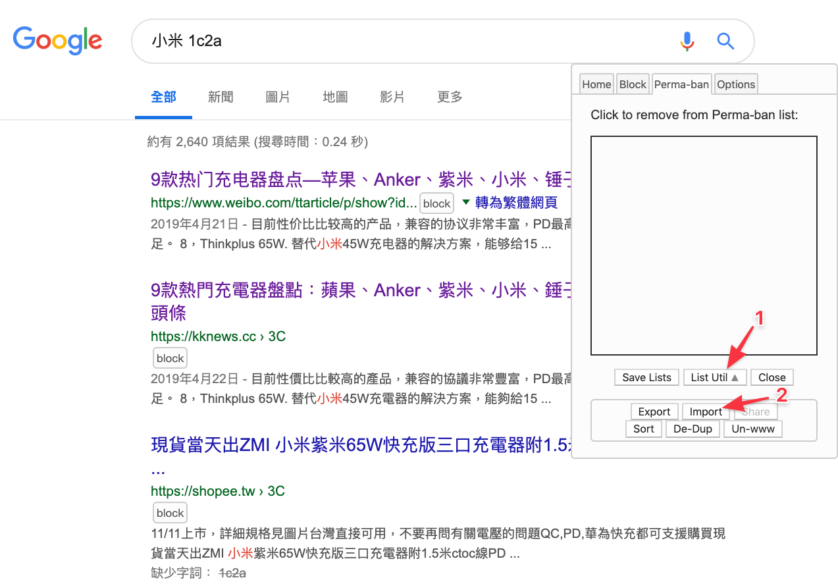The image size is (838, 584).
Task: Open the dropdown arrow beside weibo result URL
Action: click(x=466, y=202)
